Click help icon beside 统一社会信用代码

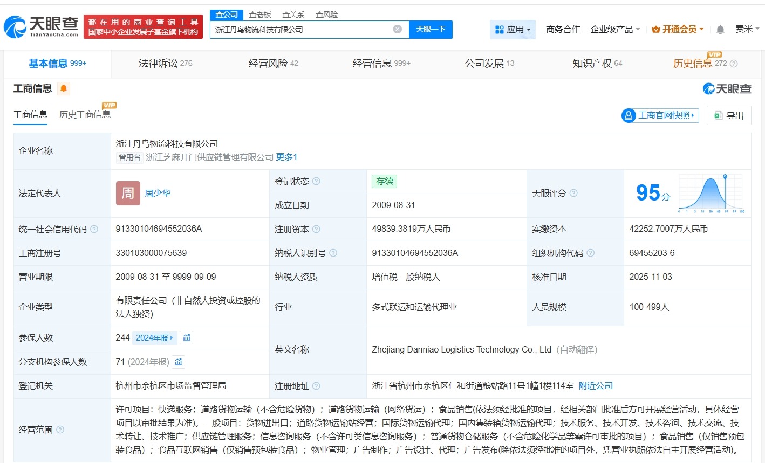(94, 229)
